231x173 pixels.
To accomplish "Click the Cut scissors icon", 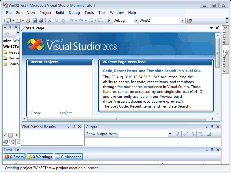I will pos(49,20).
